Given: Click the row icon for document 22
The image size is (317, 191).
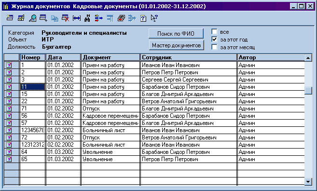Looking at the screenshot, I should 9,101.
